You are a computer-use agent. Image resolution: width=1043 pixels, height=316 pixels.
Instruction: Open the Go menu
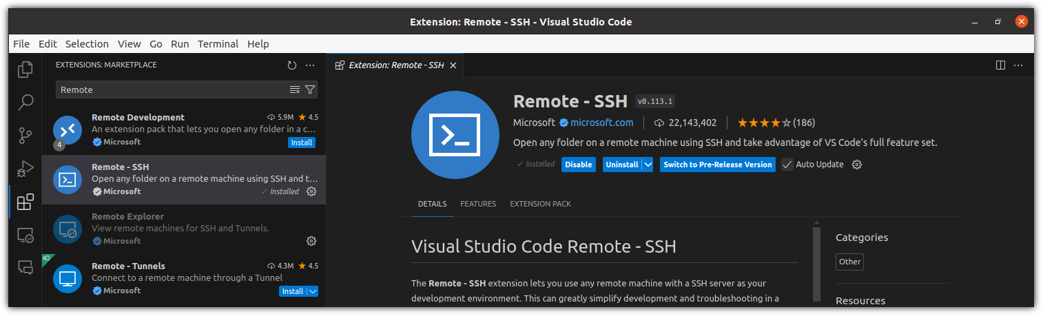156,43
